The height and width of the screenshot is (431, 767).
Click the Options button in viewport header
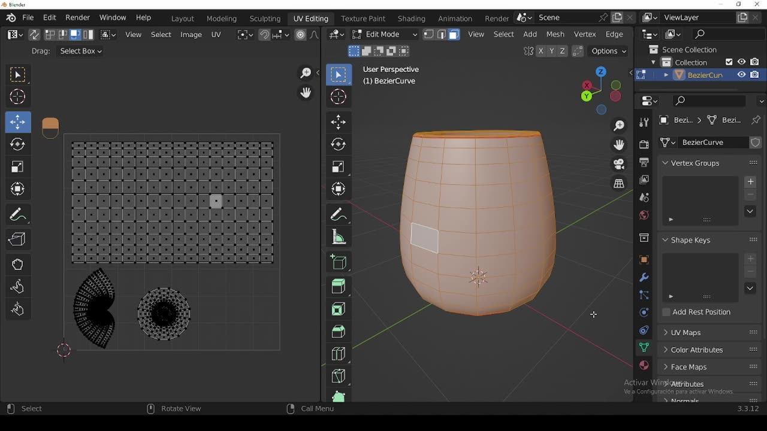[x=608, y=51]
